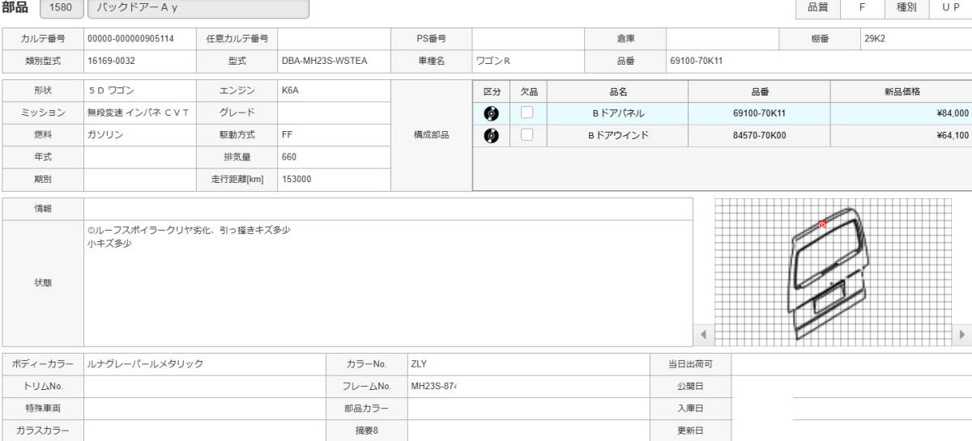Click the empty グレード field
This screenshot has height=441, width=972.
tap(334, 112)
